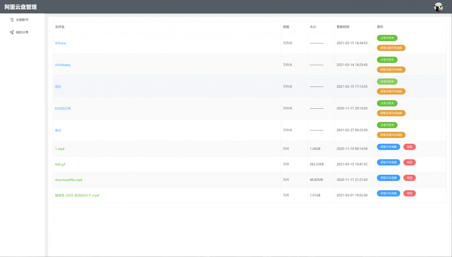The height and width of the screenshot is (257, 452).
Task: Select the date 2021-03-15 10:41:52
Action: click(352, 165)
